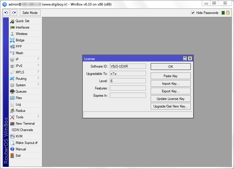Select the Log menu entry

tap(25, 104)
